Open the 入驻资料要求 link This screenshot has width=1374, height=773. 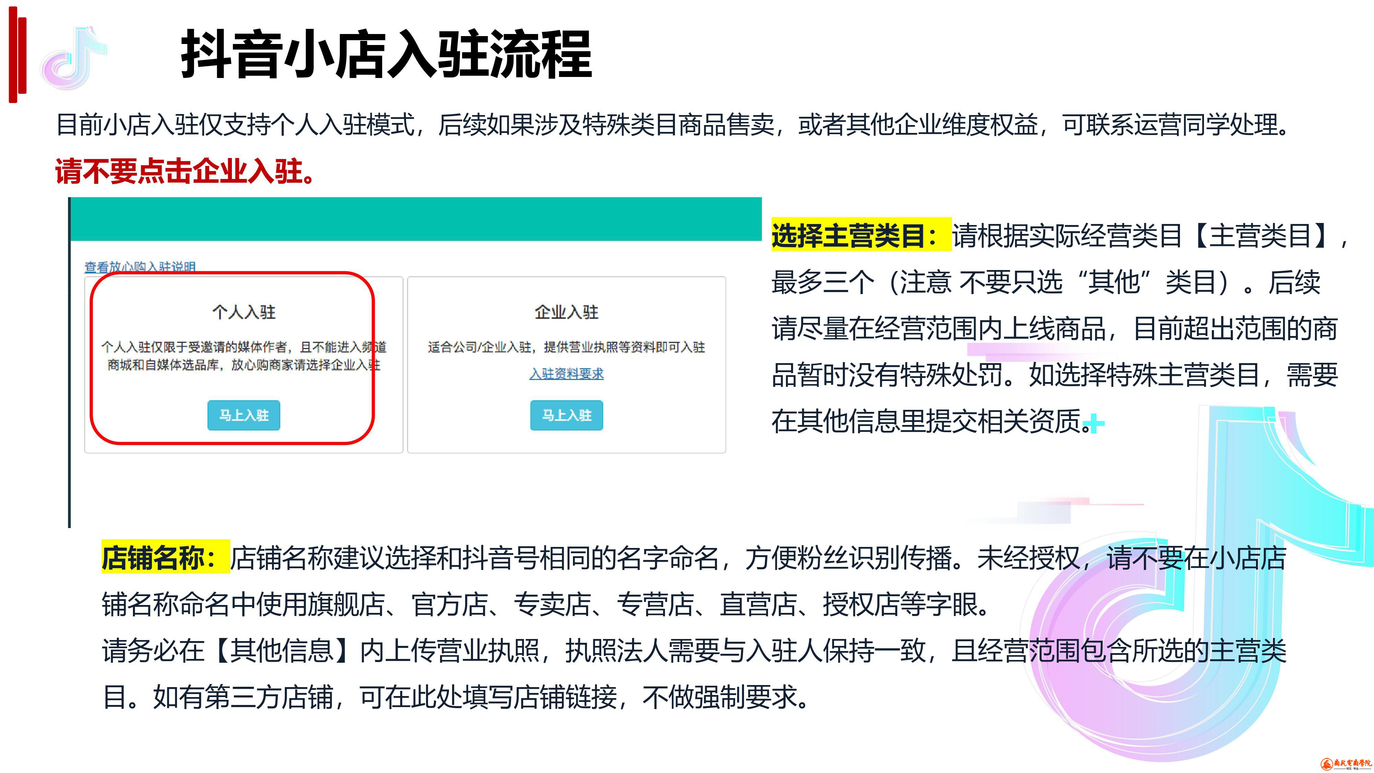566,373
